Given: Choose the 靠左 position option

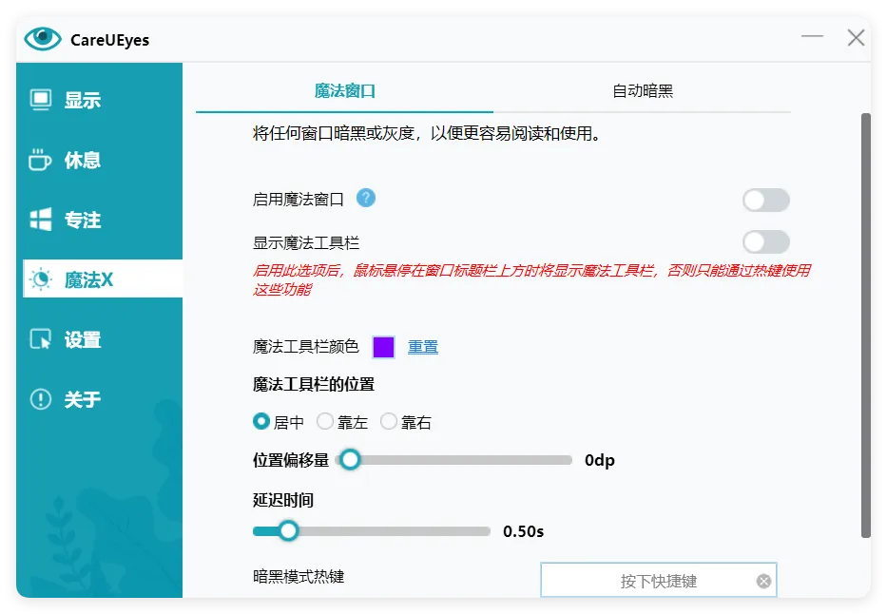Looking at the screenshot, I should pyautogui.click(x=325, y=421).
